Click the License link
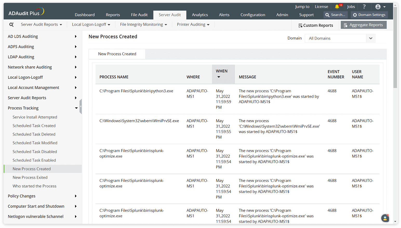Screen dimensions: 401x228 pyautogui.click(x=321, y=6)
